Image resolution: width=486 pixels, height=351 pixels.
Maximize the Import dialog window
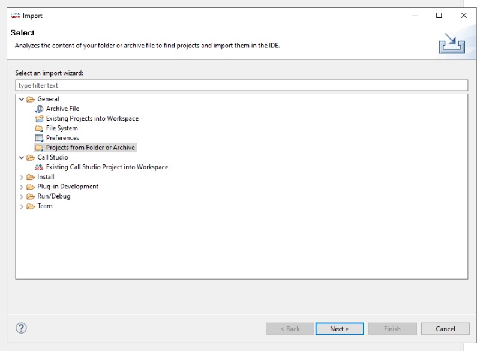439,16
